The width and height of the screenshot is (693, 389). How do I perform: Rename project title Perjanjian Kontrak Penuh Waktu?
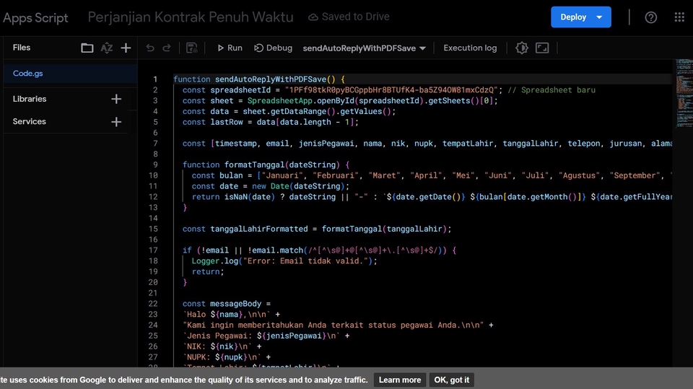[x=191, y=17]
